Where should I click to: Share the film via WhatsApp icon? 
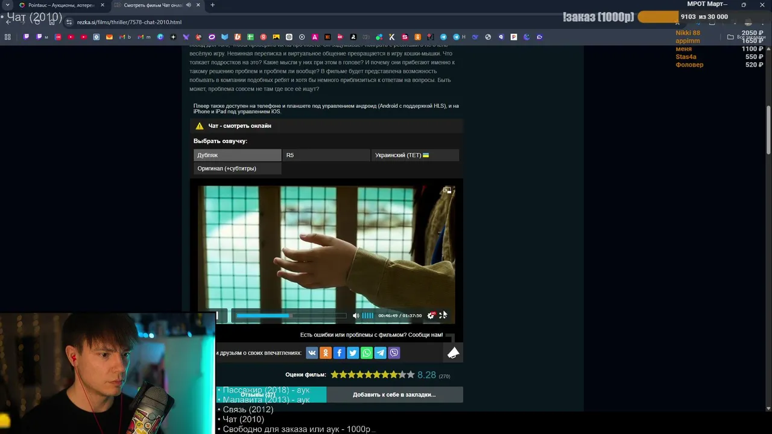point(367,353)
